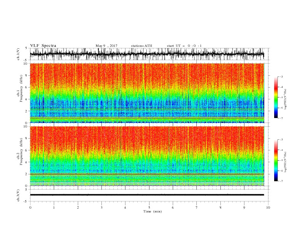302x233 pixels.
Task: Click the 'station=ATH' label
Action: 141,46
